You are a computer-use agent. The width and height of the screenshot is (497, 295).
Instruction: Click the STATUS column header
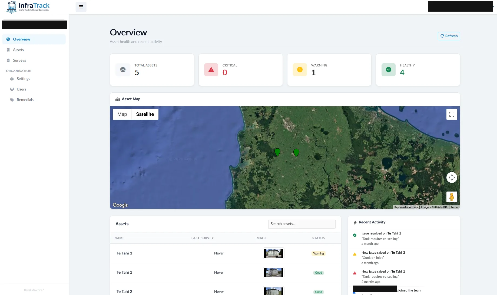pos(319,238)
